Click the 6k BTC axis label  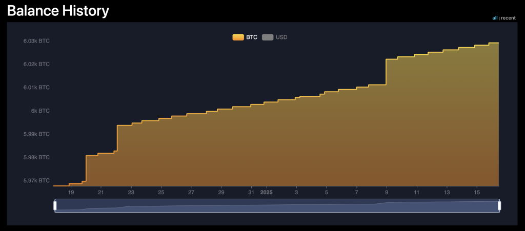41,111
